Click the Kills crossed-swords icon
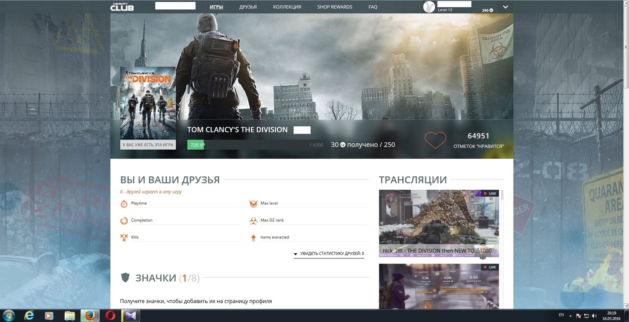Viewport: 629px width, 322px height. tap(124, 237)
